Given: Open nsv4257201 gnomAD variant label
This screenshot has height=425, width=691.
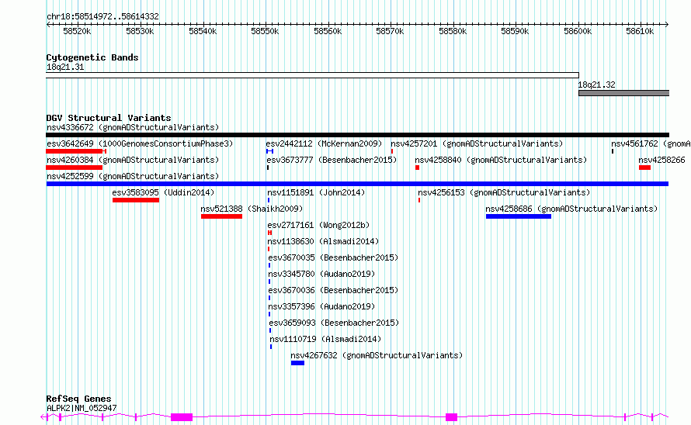Looking at the screenshot, I should [477, 144].
